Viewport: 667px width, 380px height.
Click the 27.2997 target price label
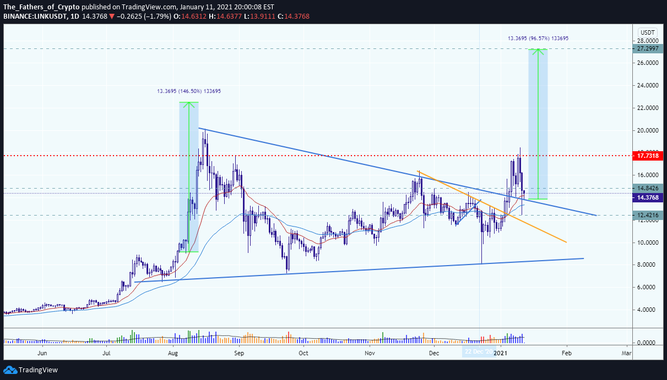coord(647,49)
